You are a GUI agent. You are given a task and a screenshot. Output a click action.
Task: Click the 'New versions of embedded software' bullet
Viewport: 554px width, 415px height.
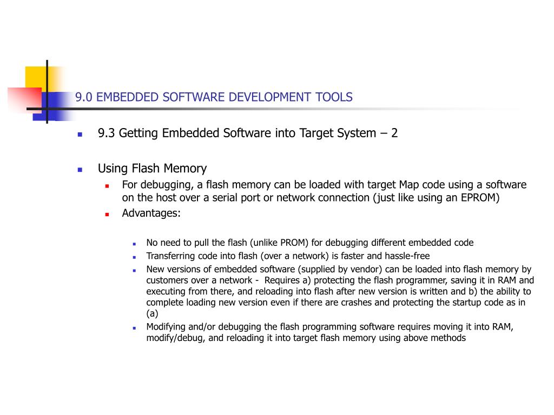point(340,291)
